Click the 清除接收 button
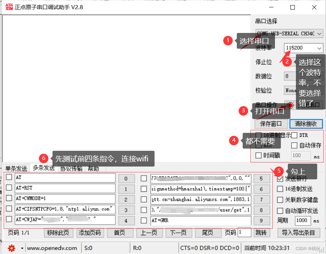 coord(306,124)
